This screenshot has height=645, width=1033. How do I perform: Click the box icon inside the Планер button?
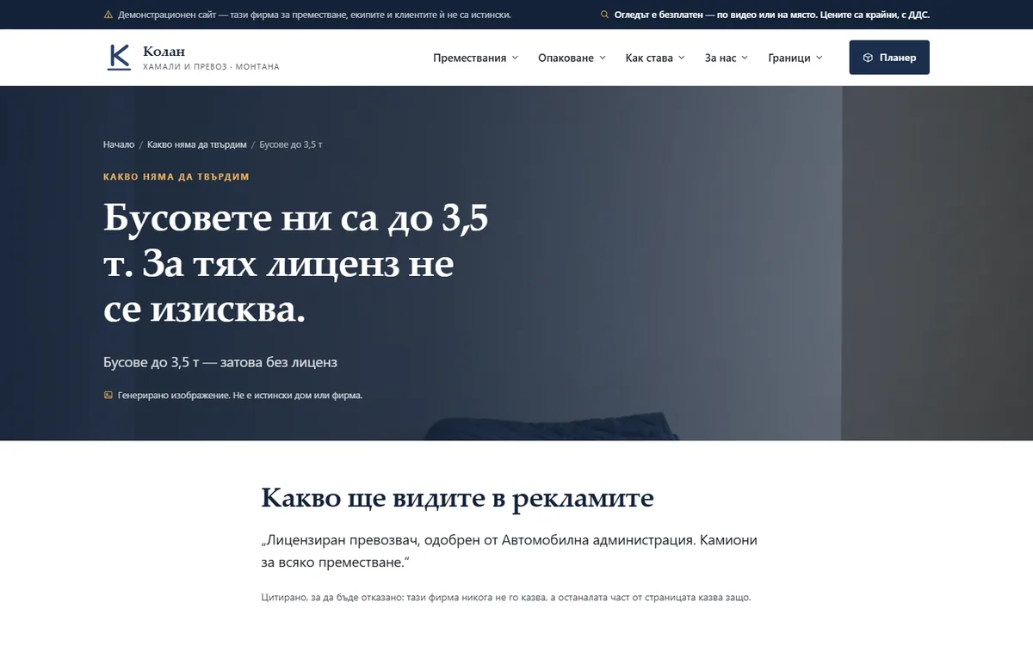(x=868, y=58)
